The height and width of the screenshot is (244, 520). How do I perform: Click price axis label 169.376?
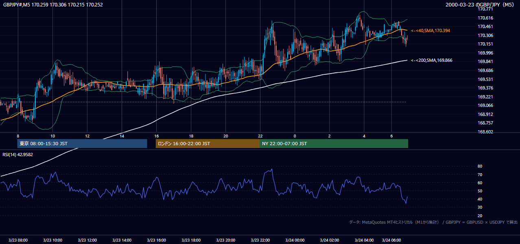pyautogui.click(x=485, y=88)
